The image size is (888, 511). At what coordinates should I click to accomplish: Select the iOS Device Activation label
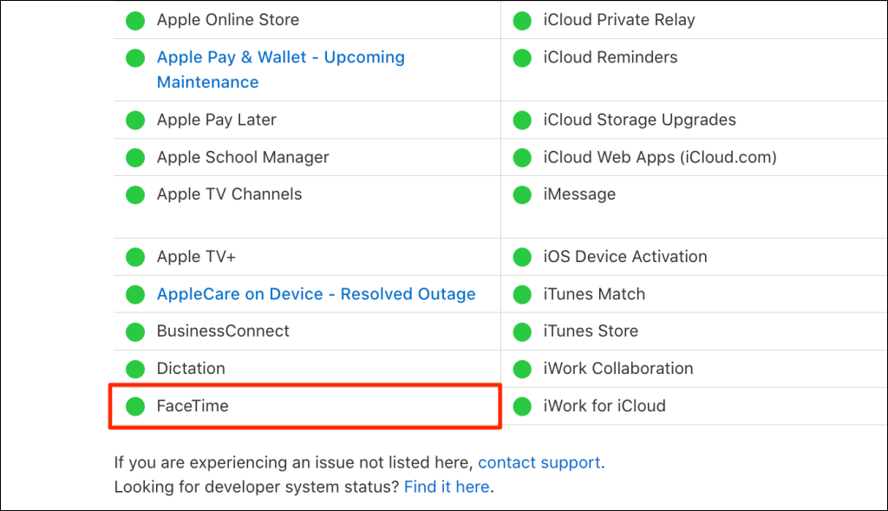click(625, 257)
